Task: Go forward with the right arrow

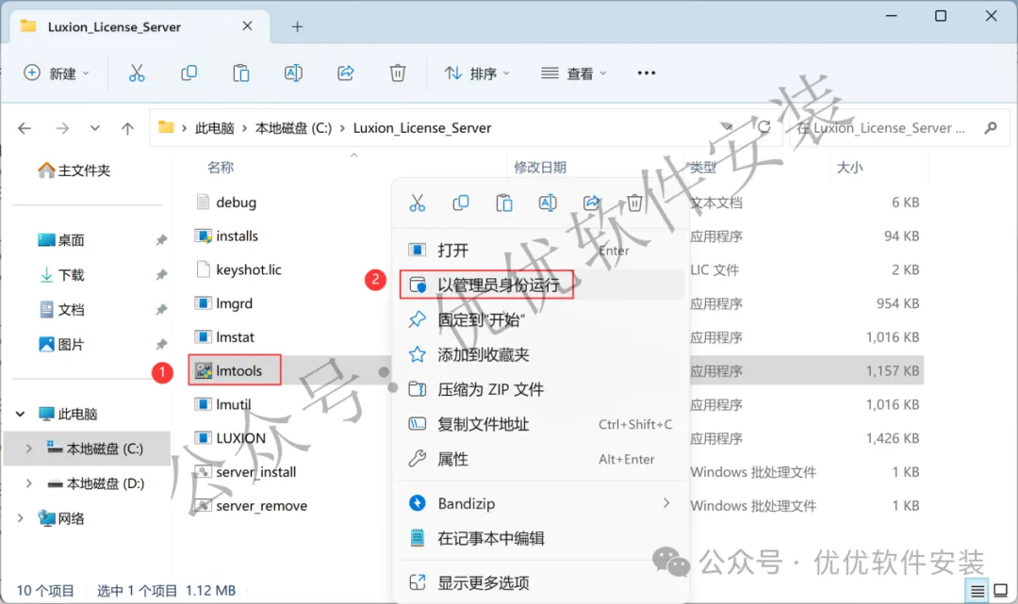Action: (62, 128)
